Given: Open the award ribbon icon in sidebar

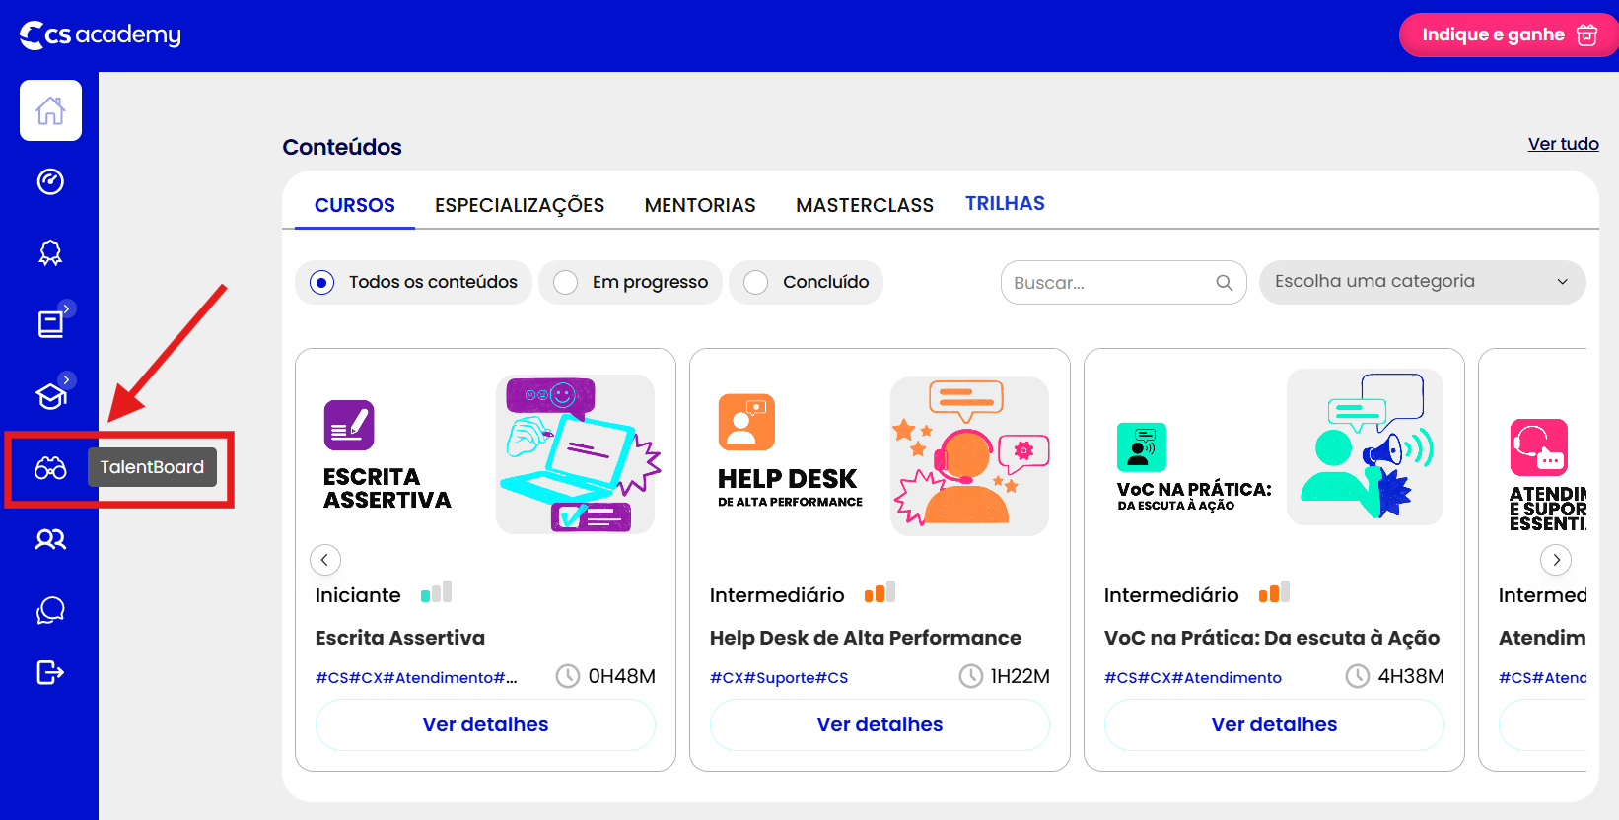Looking at the screenshot, I should tap(50, 253).
